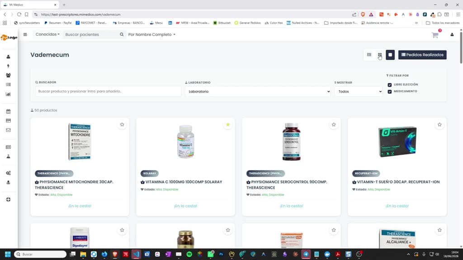Focus the product Buscador input
Image resolution: width=463 pixels, height=260 pixels.
[x=108, y=91]
